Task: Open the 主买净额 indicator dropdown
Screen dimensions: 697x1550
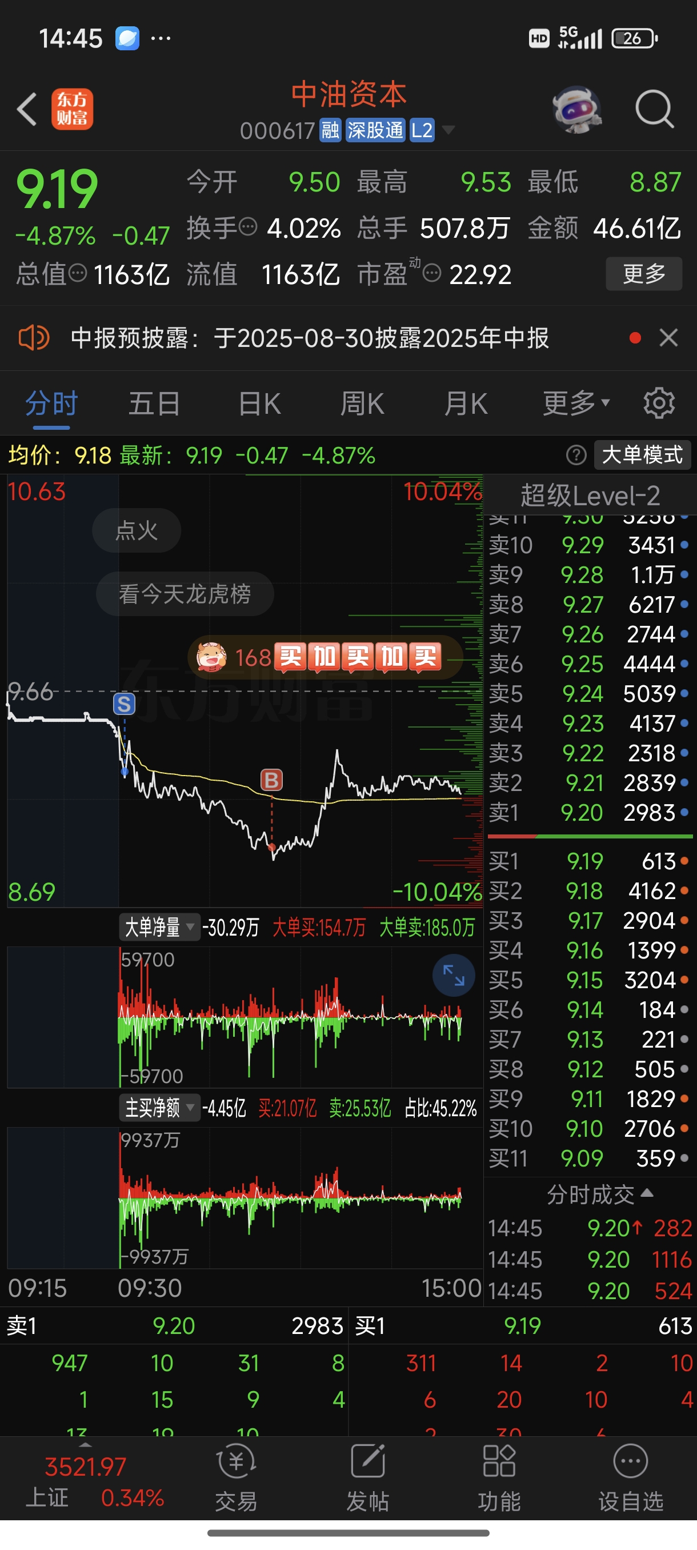Action: coord(159,1107)
